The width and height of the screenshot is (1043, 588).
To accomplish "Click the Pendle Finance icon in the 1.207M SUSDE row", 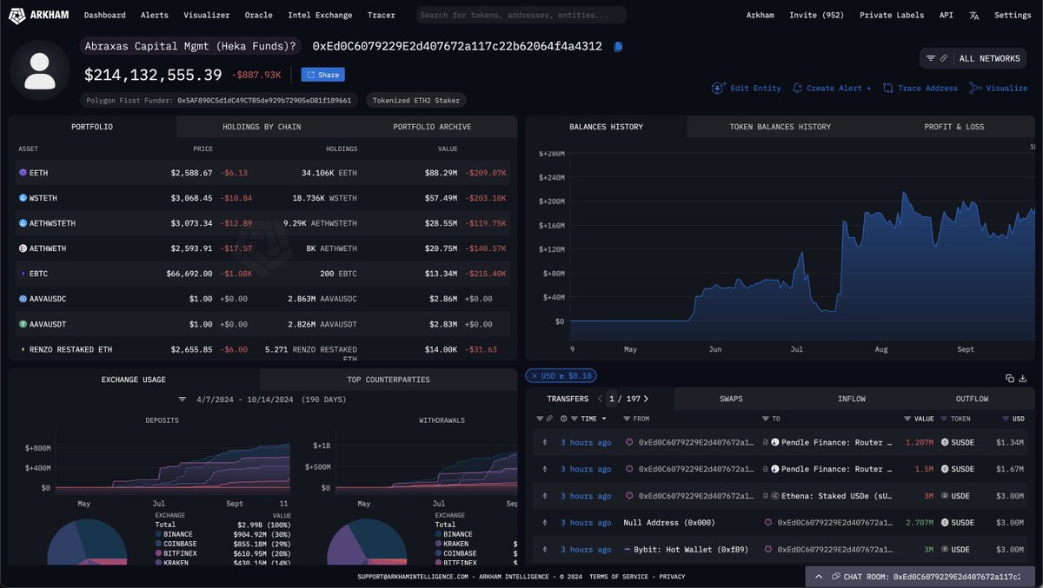I will click(x=774, y=442).
